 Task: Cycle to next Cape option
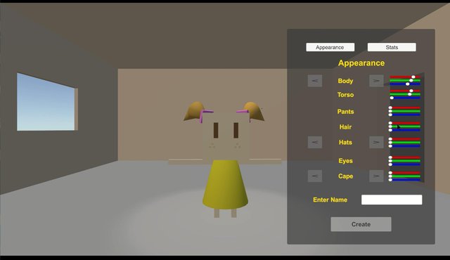(376, 176)
